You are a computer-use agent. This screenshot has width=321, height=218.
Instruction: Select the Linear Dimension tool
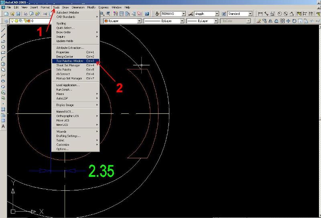click(x=260, y=14)
